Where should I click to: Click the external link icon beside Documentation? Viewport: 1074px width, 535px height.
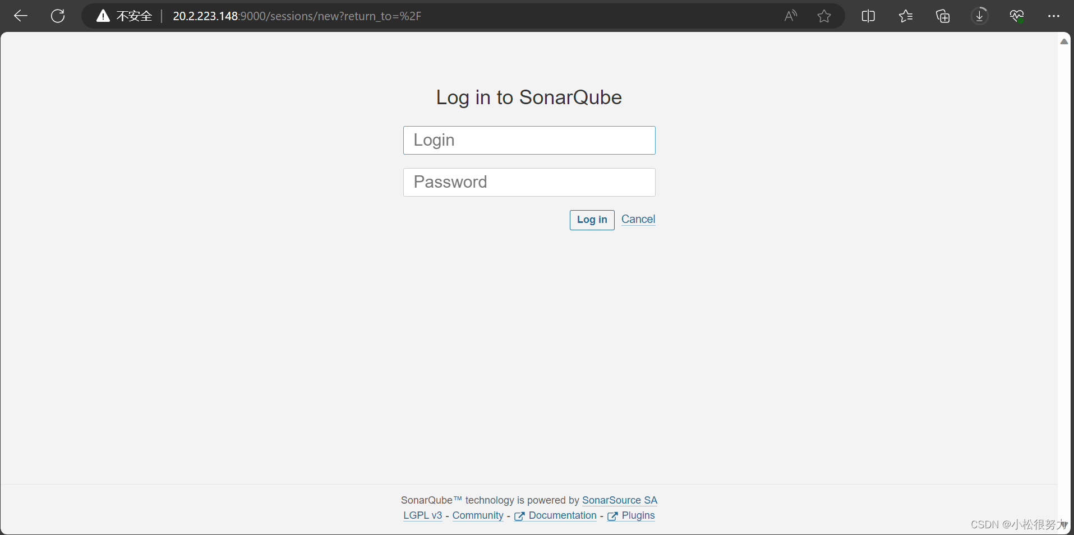[519, 516]
